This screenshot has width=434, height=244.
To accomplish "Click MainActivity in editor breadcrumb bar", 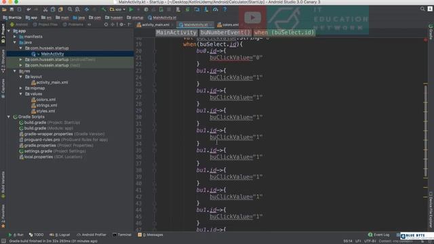I will click(x=176, y=33).
